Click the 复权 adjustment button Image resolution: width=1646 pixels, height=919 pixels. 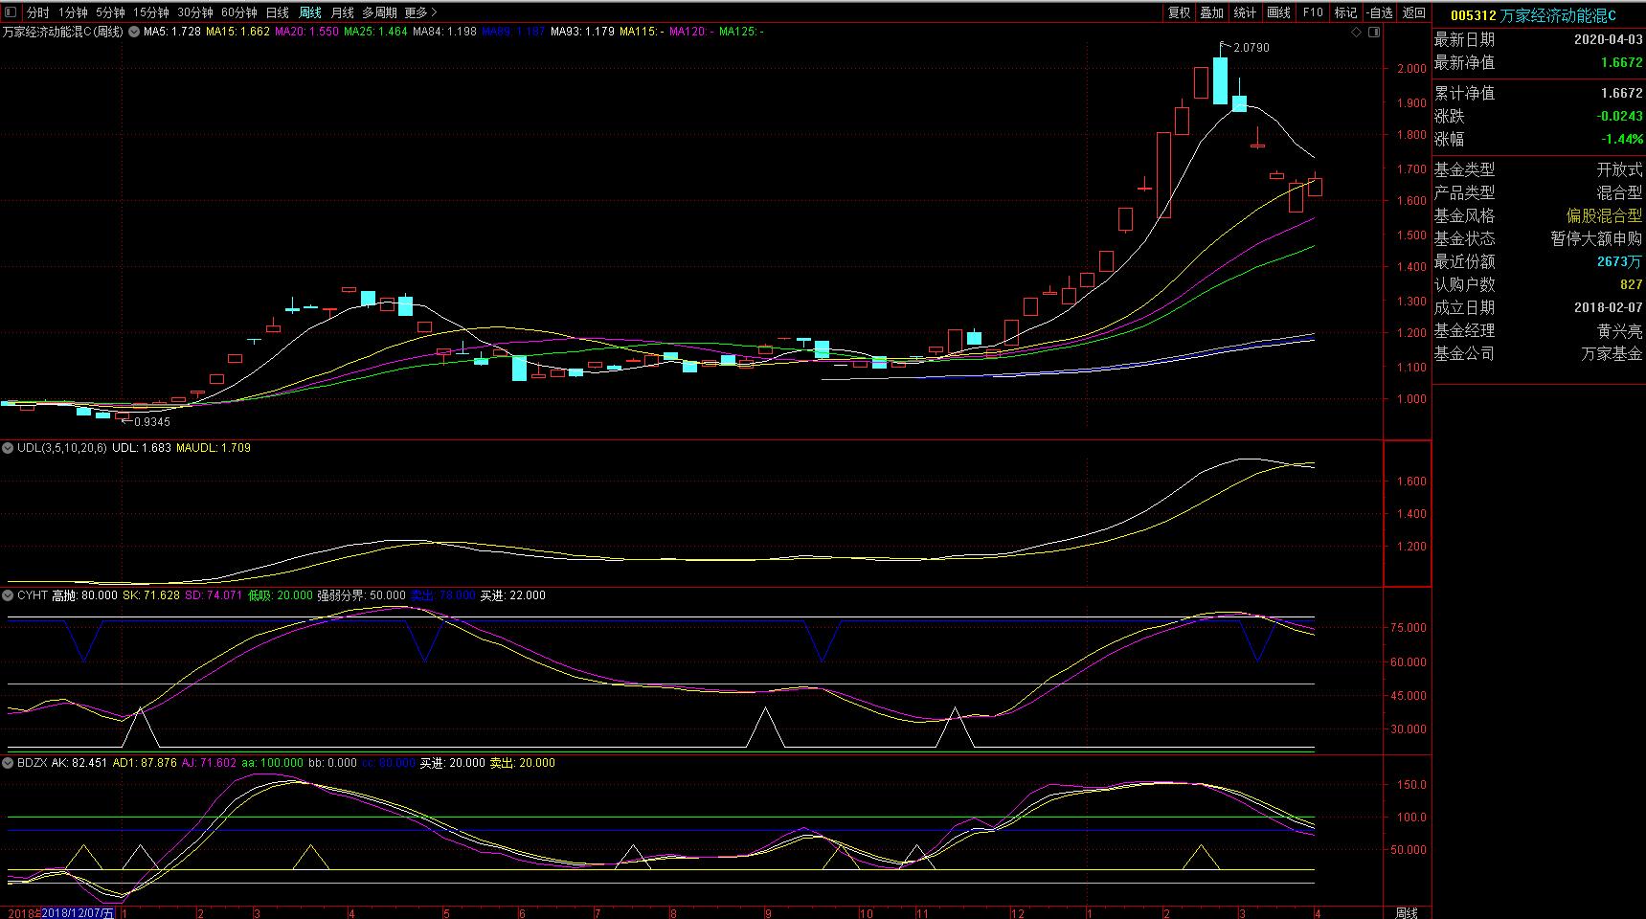(x=1179, y=12)
